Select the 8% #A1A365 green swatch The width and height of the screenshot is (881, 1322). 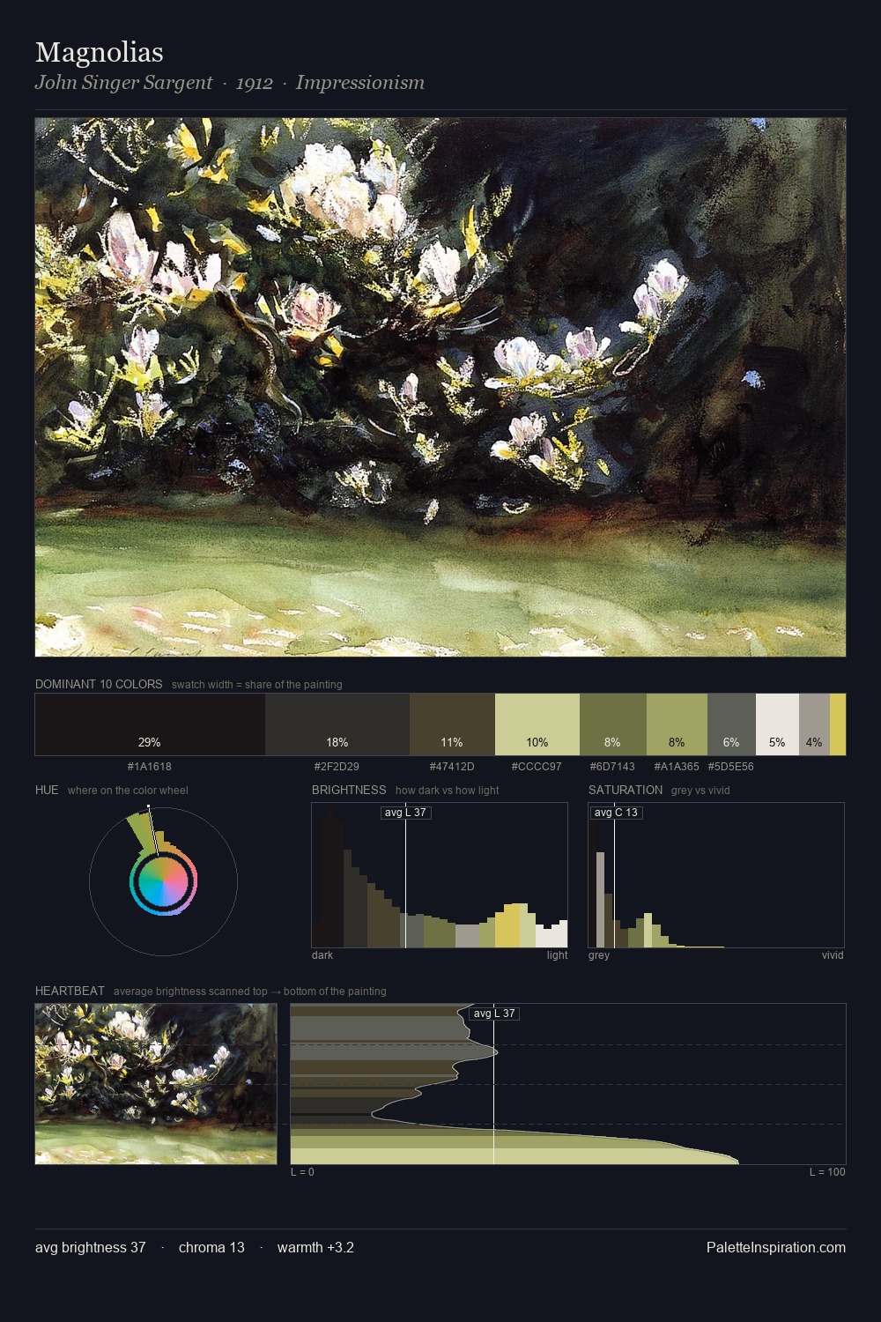click(677, 724)
